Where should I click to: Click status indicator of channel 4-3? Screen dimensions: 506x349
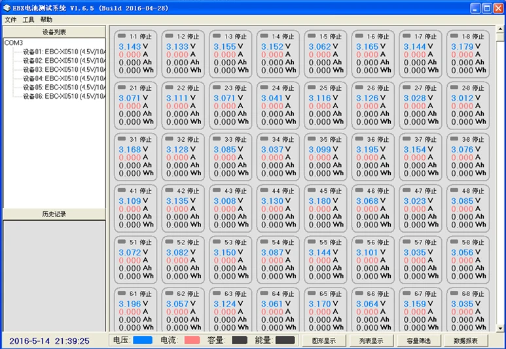217,190
